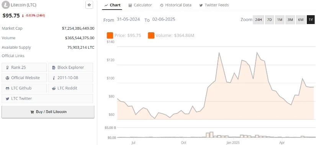Screen dimensions: 316x145
Task: Click the chart line icon in Chart tab
Action: point(106,5)
